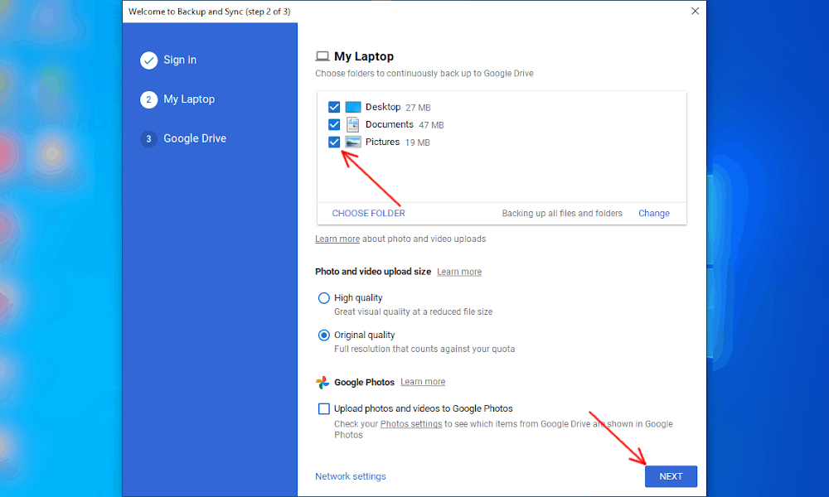
Task: Click the Desktop folder name
Action: [x=383, y=107]
